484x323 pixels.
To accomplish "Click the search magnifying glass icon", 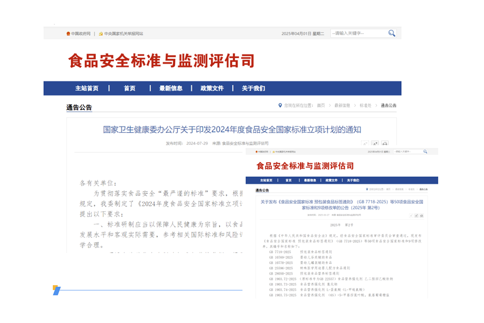I will (392, 33).
